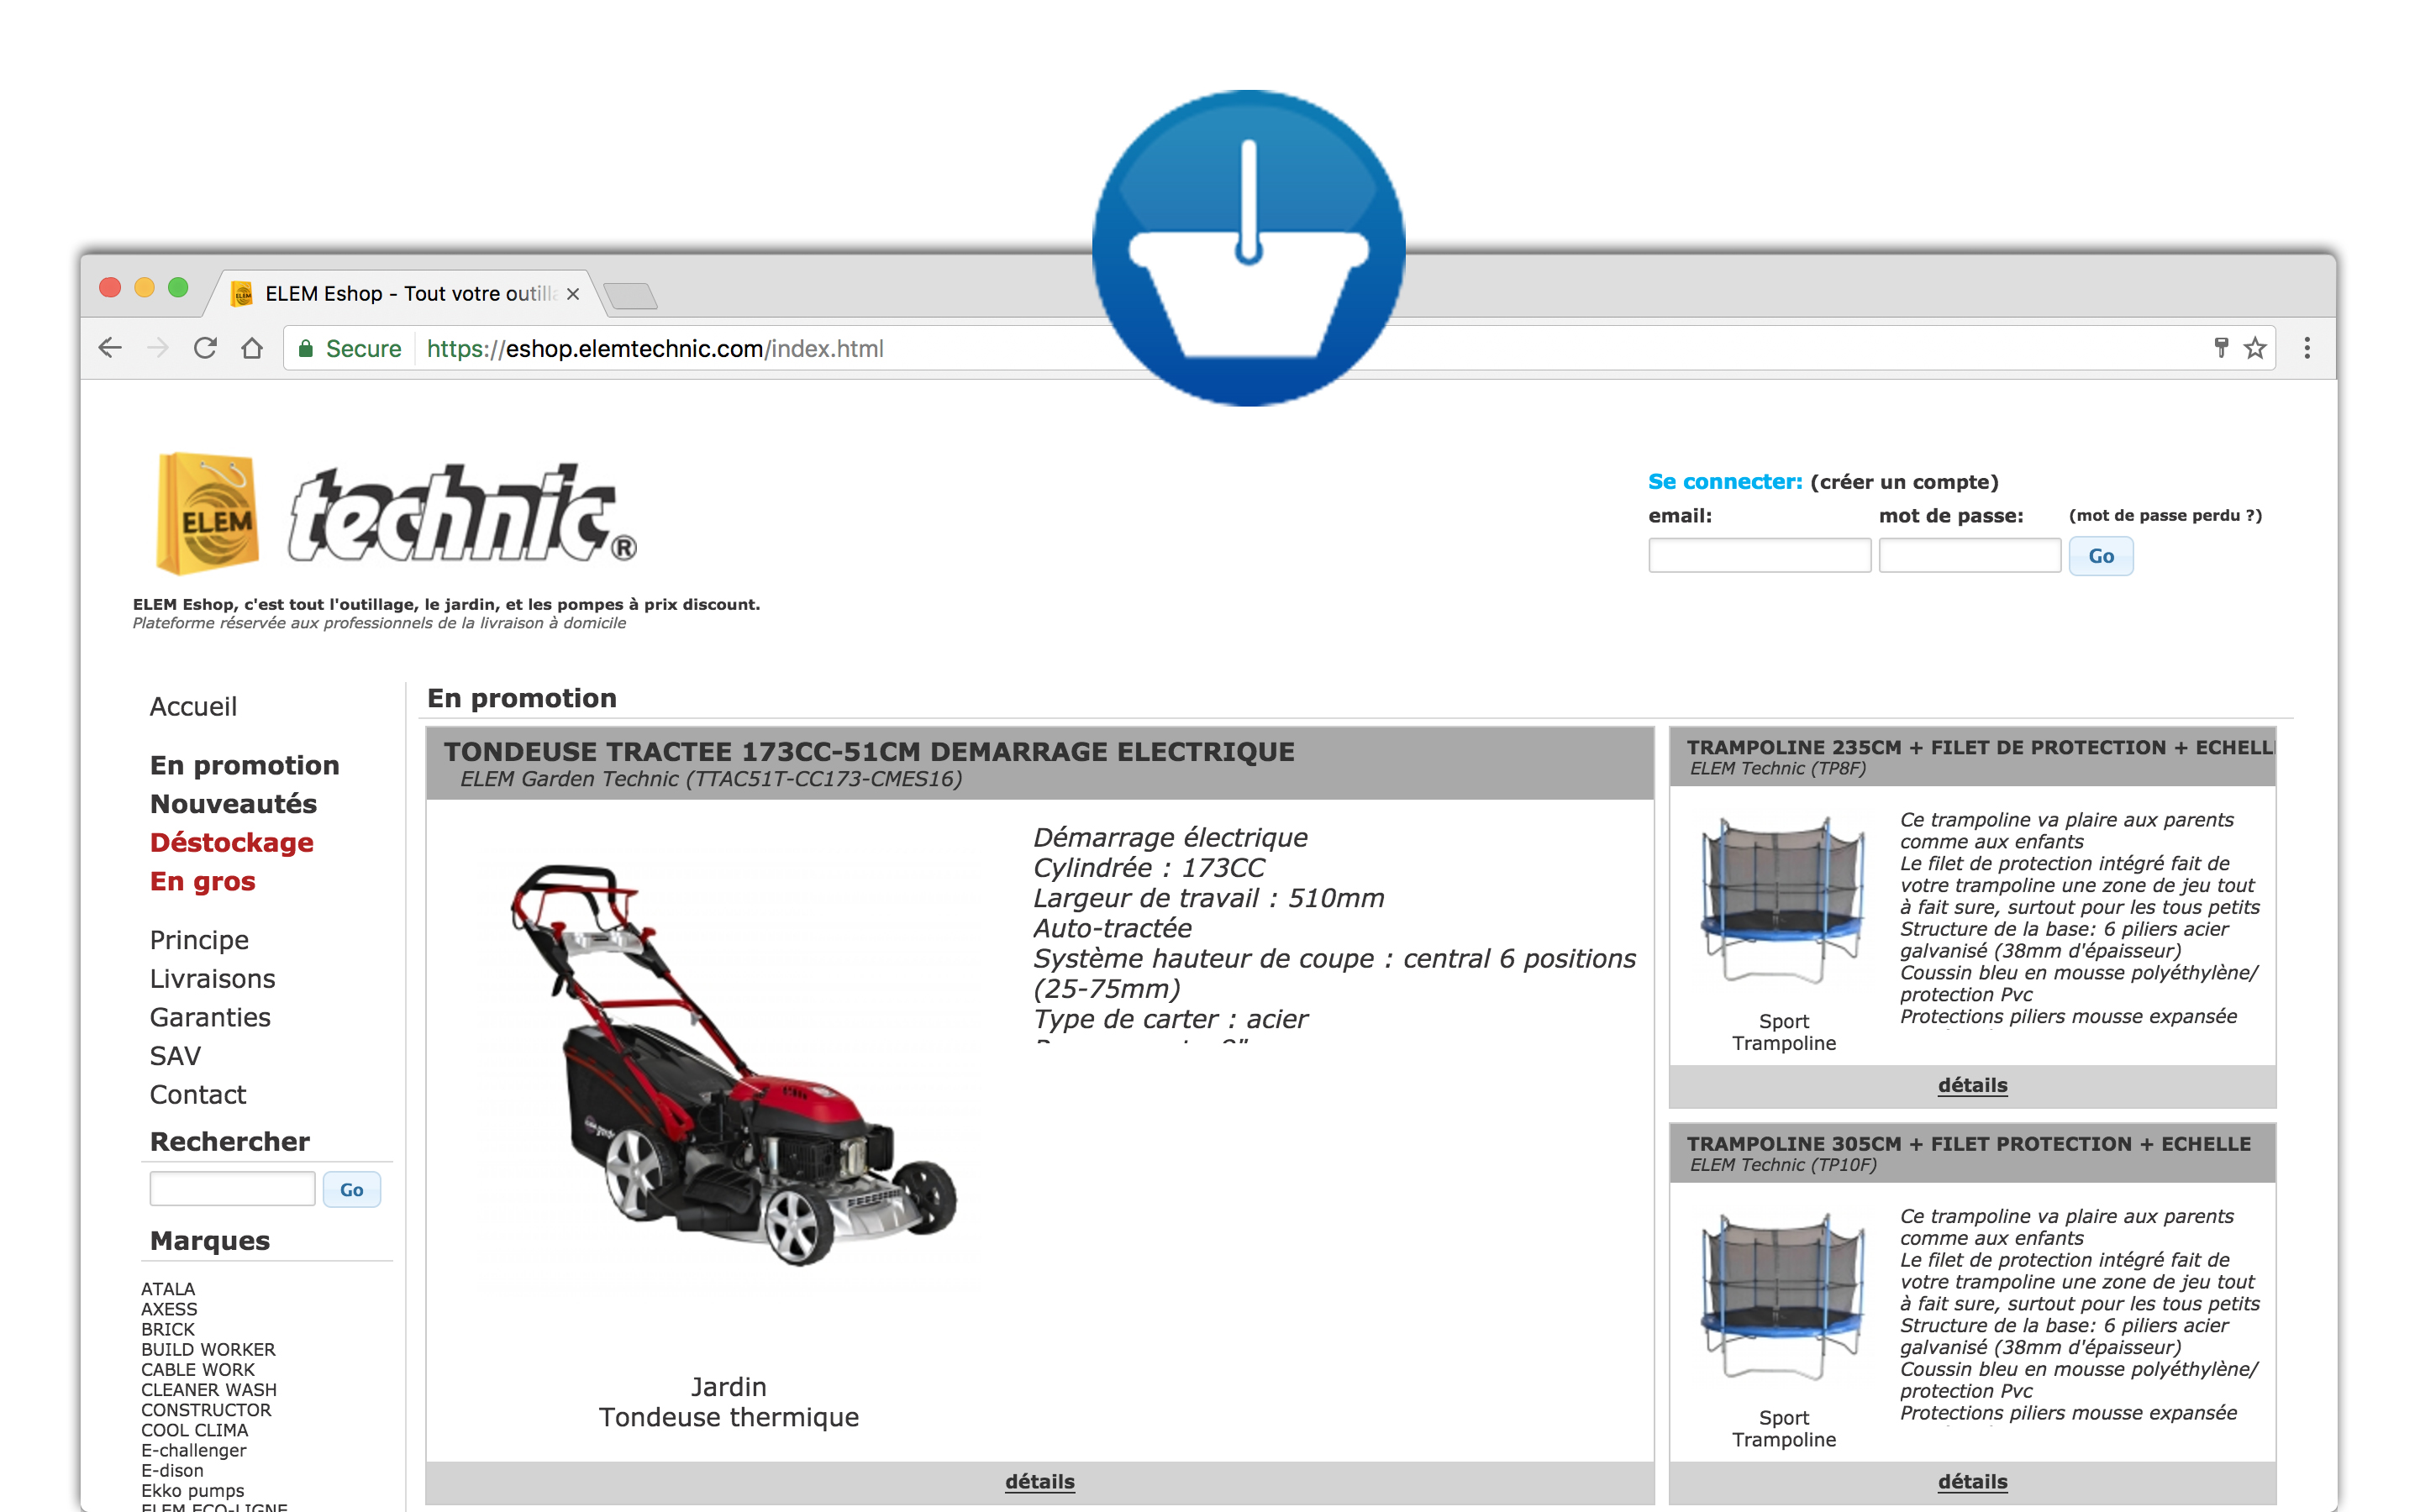
Task: Open créer un compte link
Action: [x=1904, y=482]
